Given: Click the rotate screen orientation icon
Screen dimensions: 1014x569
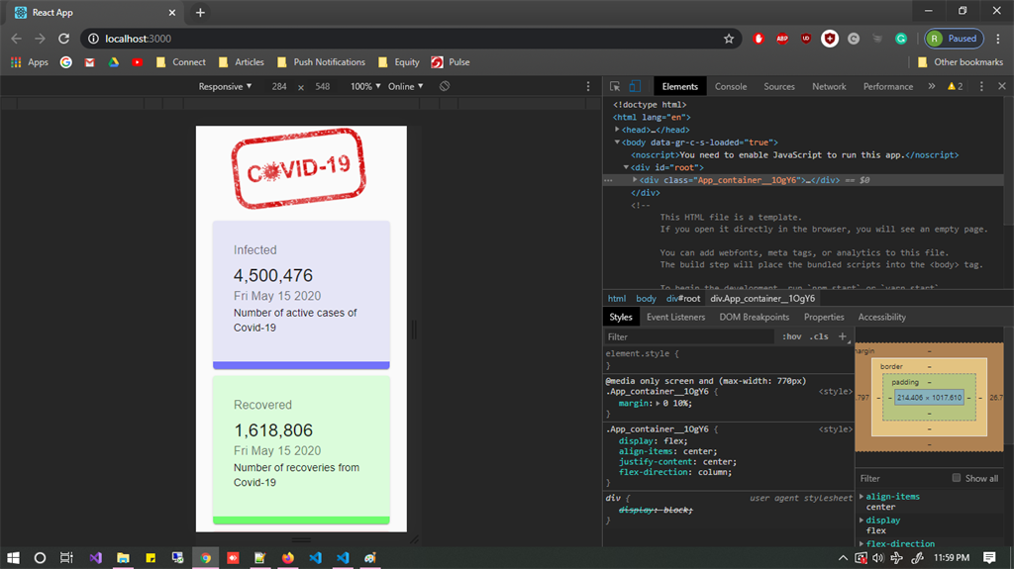Looking at the screenshot, I should pyautogui.click(x=446, y=86).
